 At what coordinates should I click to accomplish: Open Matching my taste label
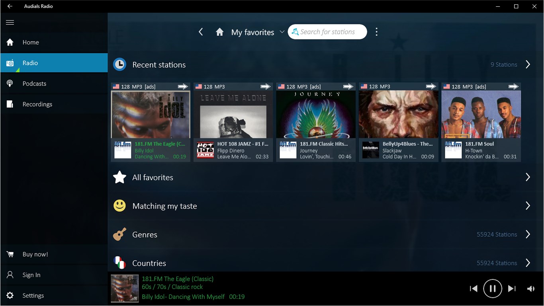pos(164,206)
